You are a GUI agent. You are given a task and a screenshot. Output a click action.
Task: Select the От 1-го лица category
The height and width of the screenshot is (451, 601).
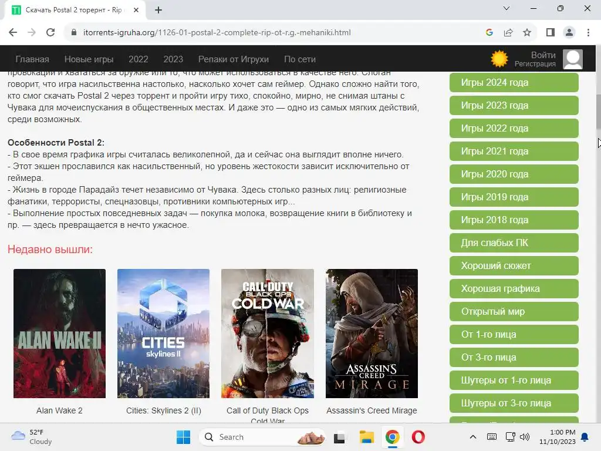pyautogui.click(x=514, y=334)
